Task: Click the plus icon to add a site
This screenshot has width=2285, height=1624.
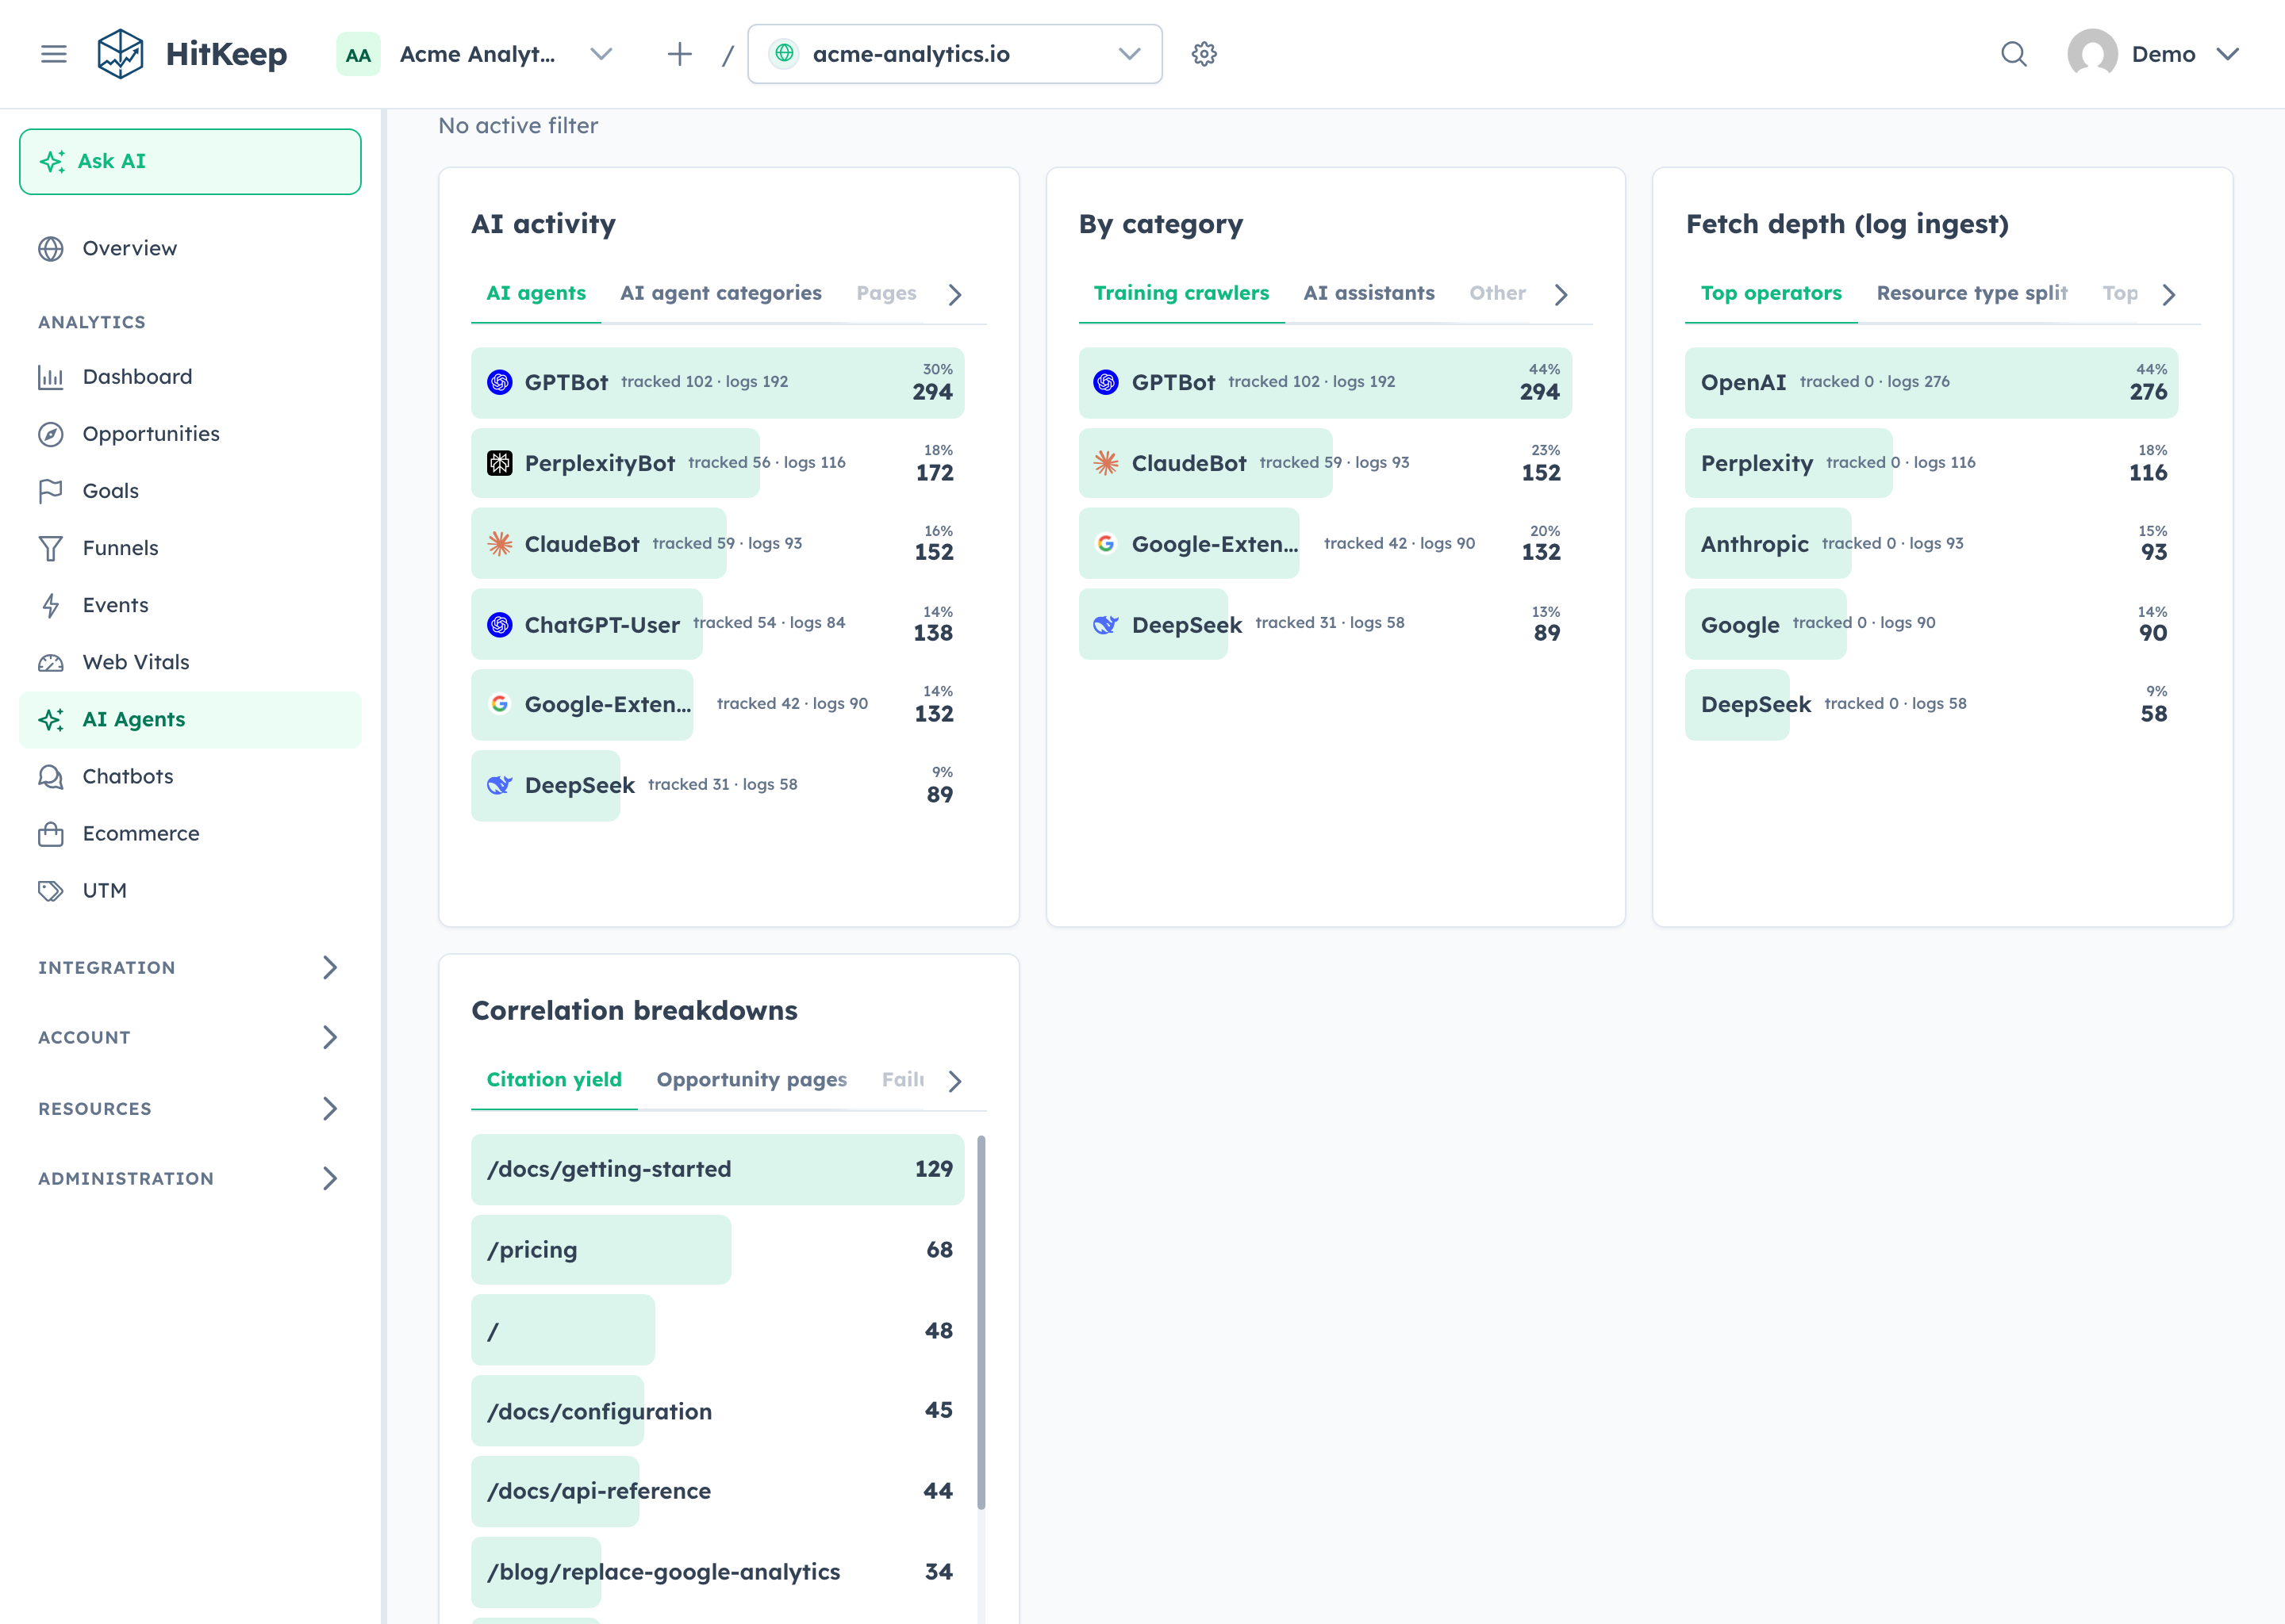Action: [679, 54]
